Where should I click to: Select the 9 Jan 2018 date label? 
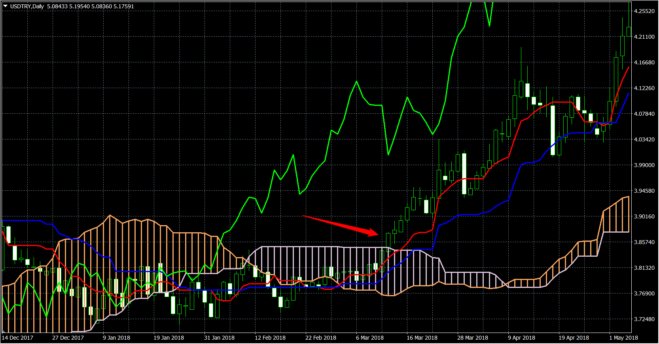pyautogui.click(x=116, y=338)
